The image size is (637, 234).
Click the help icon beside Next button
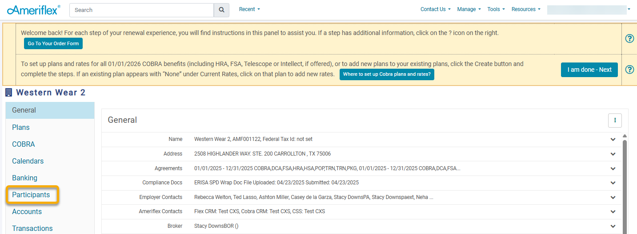629,70
